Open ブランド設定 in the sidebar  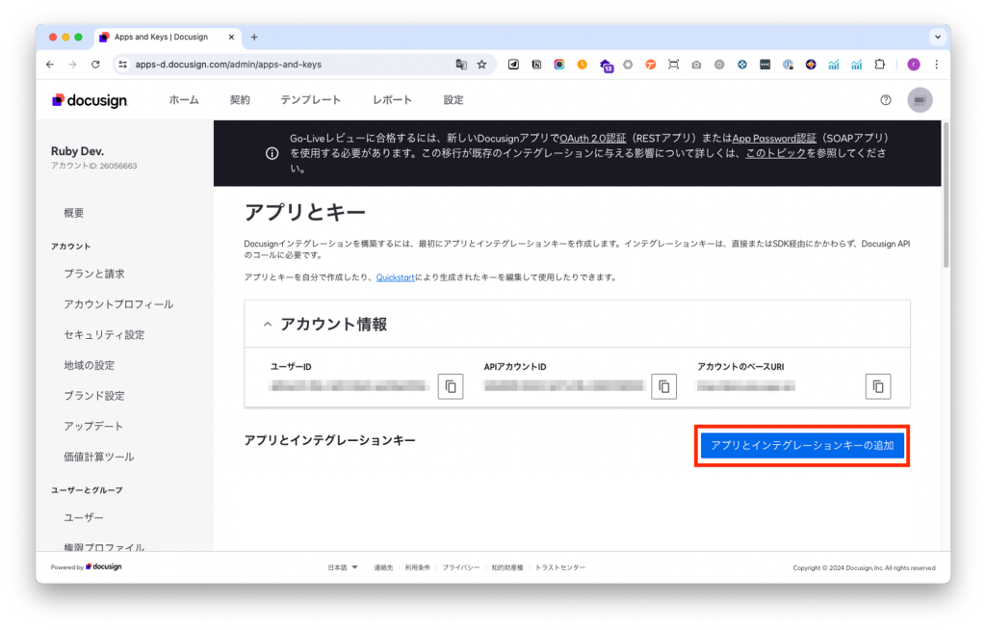[94, 396]
